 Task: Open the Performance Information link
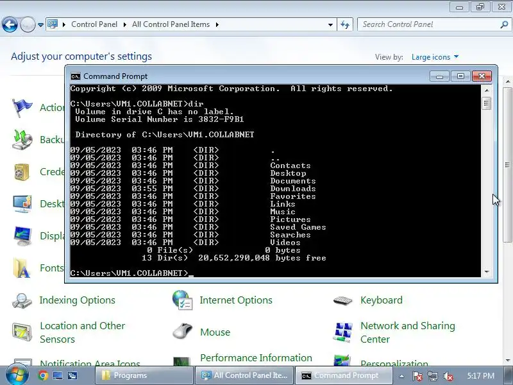pyautogui.click(x=256, y=358)
